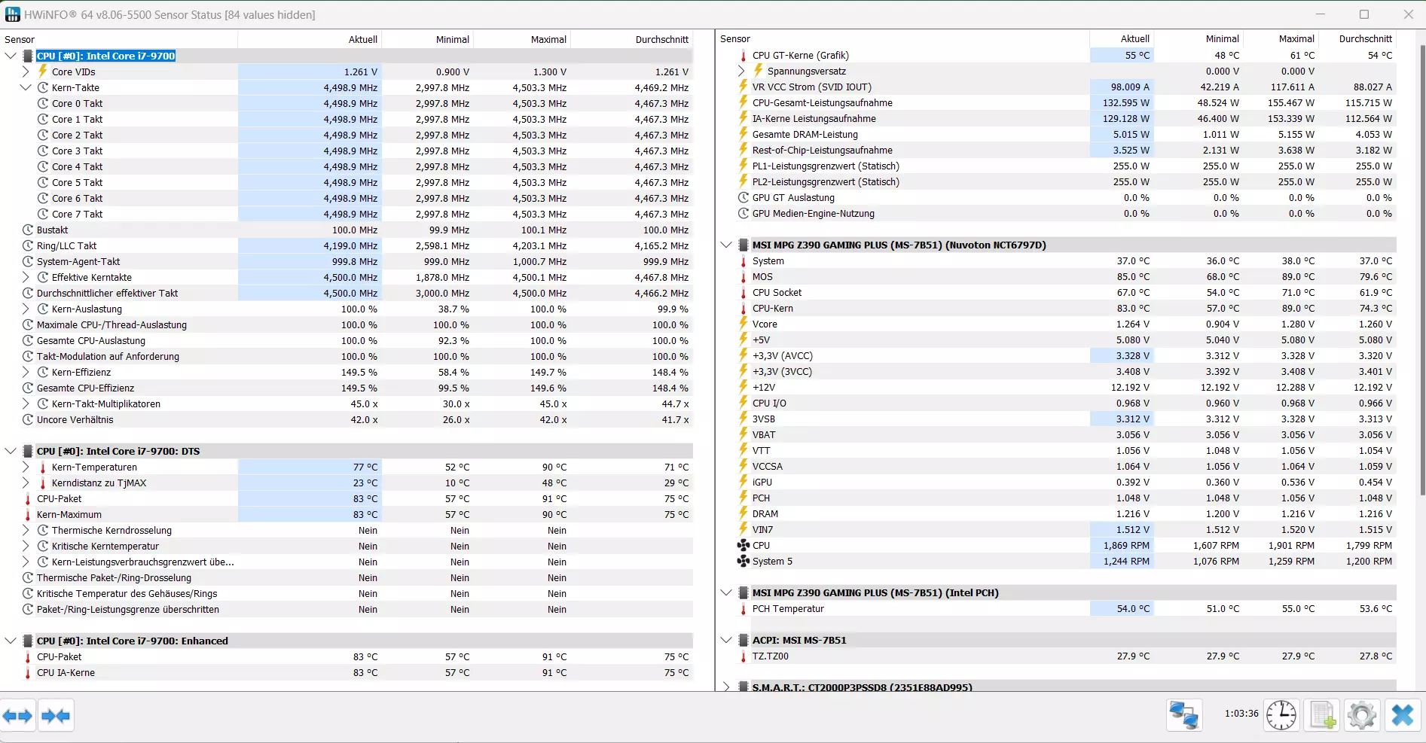Click the clock reset timer icon
This screenshot has height=743, width=1426.
click(x=1281, y=714)
